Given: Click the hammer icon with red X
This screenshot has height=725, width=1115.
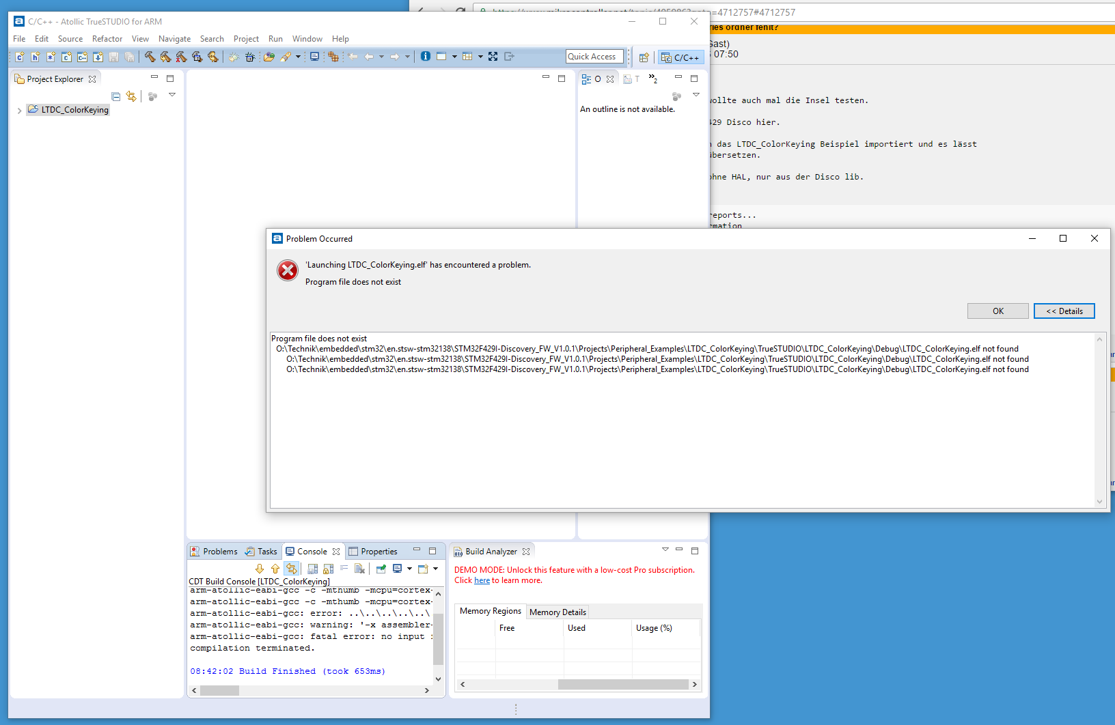Looking at the screenshot, I should [x=181, y=57].
